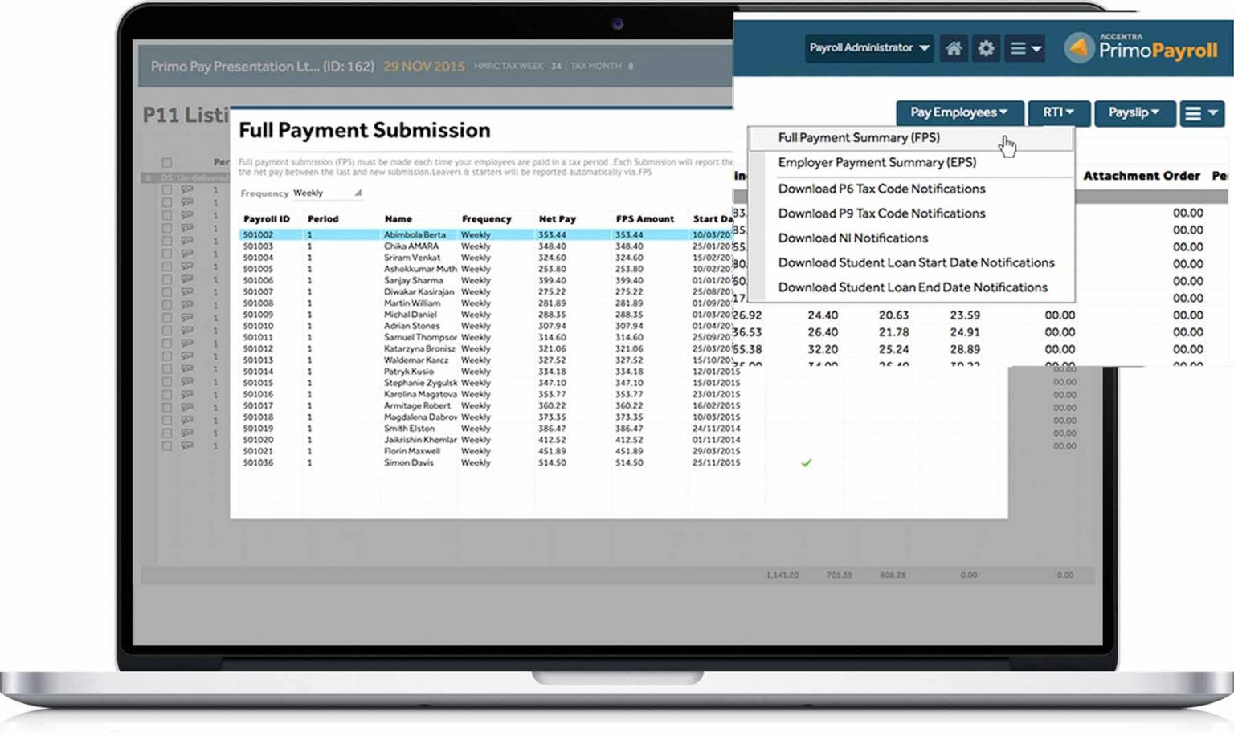This screenshot has width=1234, height=736.
Task: Click payroll ID 501009
Action: click(x=258, y=315)
